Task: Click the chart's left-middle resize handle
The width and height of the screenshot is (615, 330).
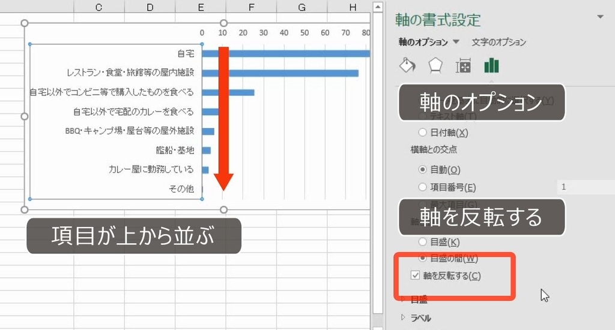Action: tap(24, 116)
